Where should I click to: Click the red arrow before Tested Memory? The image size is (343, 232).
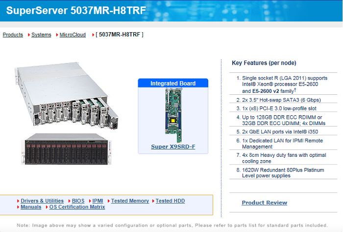pos(109,201)
